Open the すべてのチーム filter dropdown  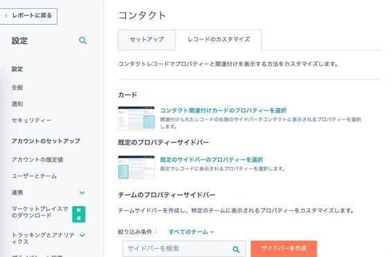point(192,231)
